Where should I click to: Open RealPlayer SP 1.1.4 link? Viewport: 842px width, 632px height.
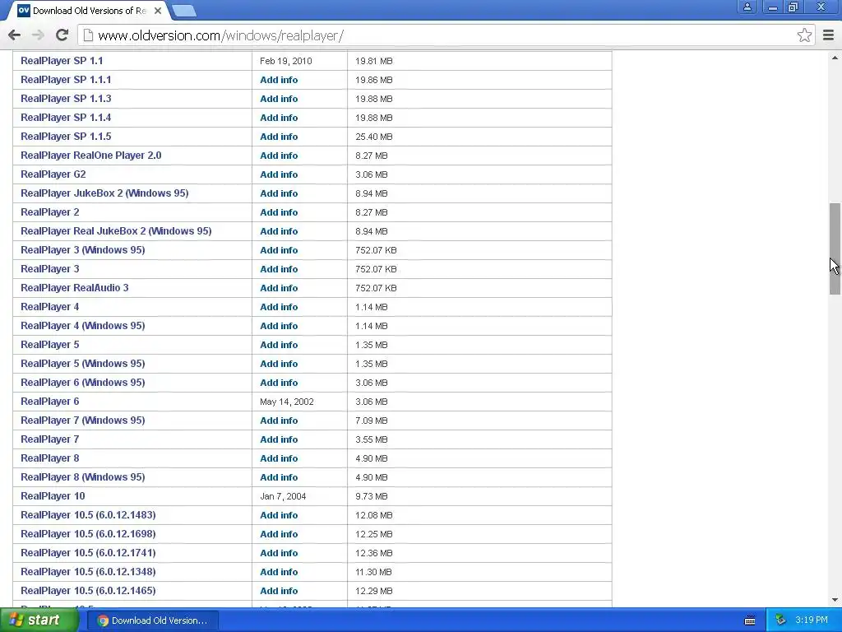tap(66, 117)
